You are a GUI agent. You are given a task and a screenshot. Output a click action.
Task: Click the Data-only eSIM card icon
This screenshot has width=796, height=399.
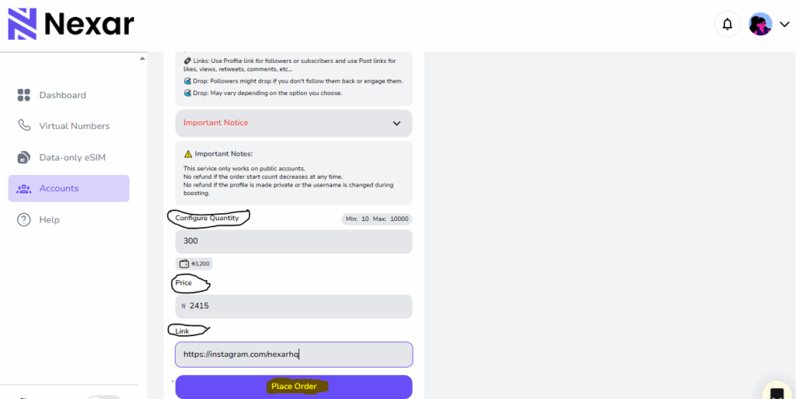click(x=24, y=157)
